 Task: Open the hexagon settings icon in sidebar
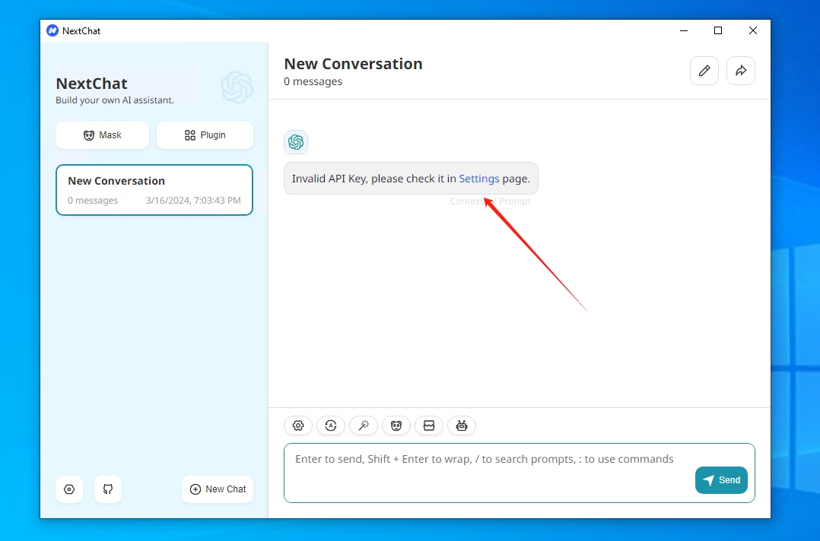pyautogui.click(x=69, y=489)
